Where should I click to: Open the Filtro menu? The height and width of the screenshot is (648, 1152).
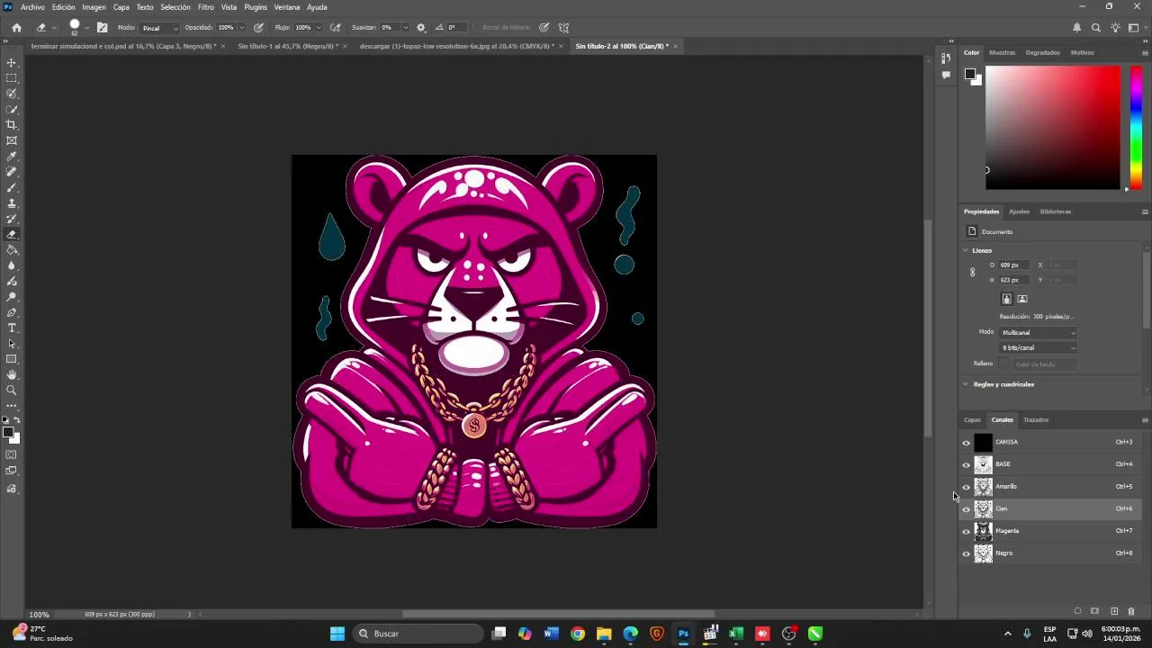tap(206, 7)
